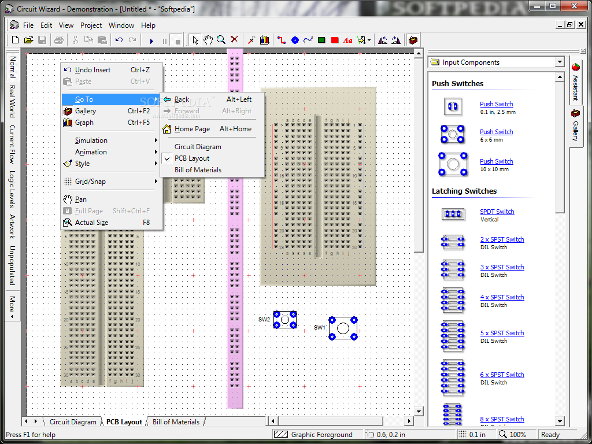Click Home Page in Go To submenu
The height and width of the screenshot is (444, 592).
(x=212, y=129)
